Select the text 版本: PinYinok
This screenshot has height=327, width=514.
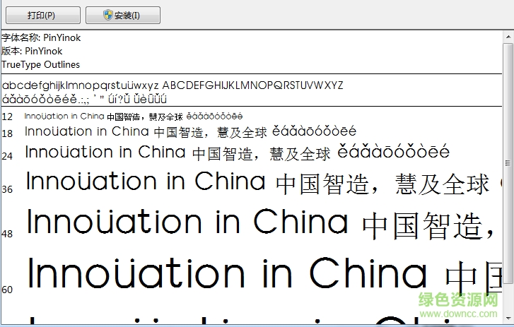click(x=32, y=51)
